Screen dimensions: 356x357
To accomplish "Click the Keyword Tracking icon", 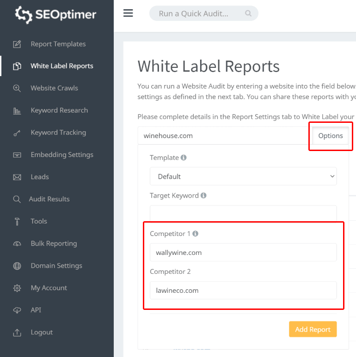I will click(17, 133).
